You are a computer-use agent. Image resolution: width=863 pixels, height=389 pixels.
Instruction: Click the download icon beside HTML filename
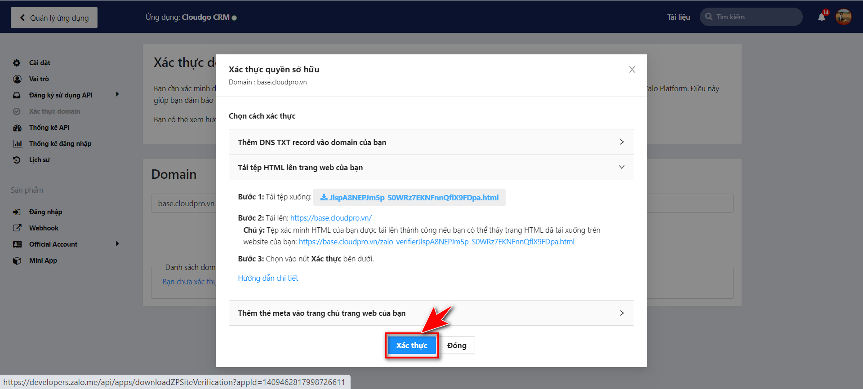[x=324, y=197]
